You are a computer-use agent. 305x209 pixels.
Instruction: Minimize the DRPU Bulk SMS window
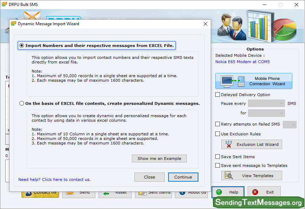tap(264, 5)
